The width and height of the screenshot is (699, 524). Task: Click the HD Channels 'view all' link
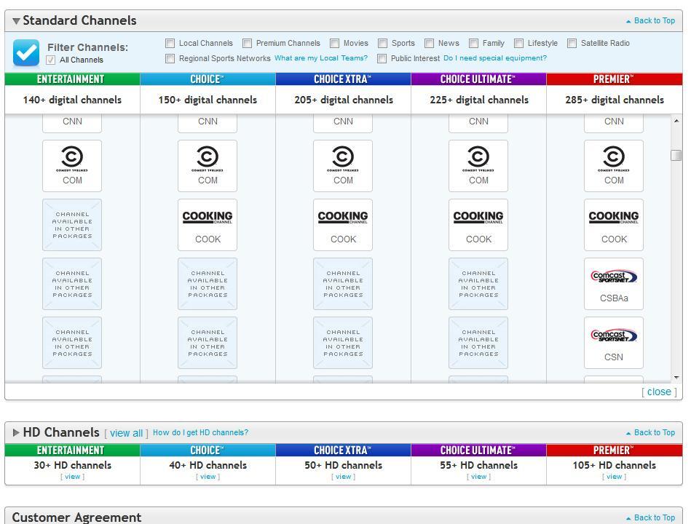click(126, 433)
